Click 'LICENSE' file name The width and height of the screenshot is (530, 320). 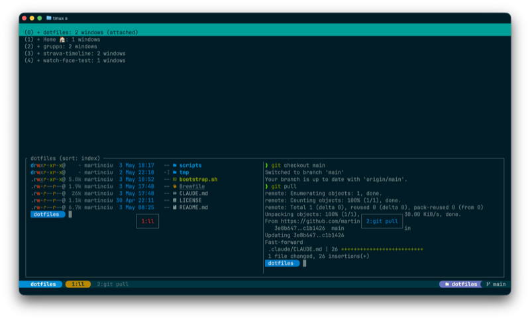(190, 200)
